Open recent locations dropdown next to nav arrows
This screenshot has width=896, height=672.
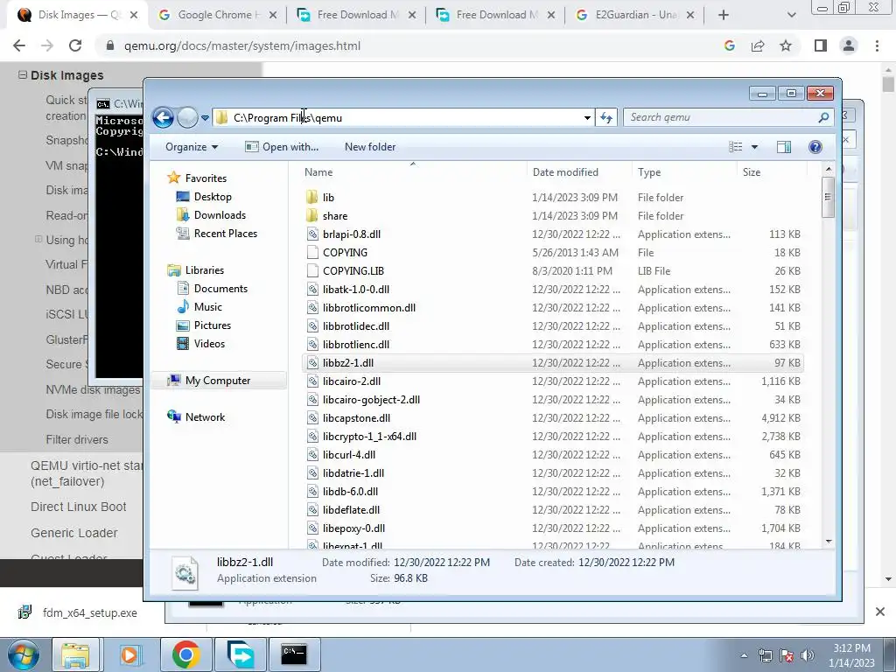coord(205,118)
